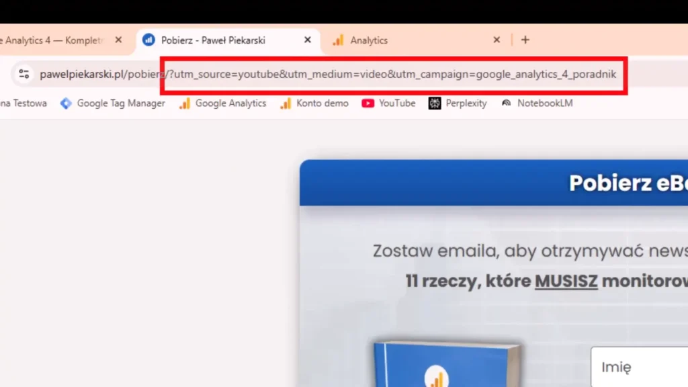Open the site information icon in address bar

[24, 74]
